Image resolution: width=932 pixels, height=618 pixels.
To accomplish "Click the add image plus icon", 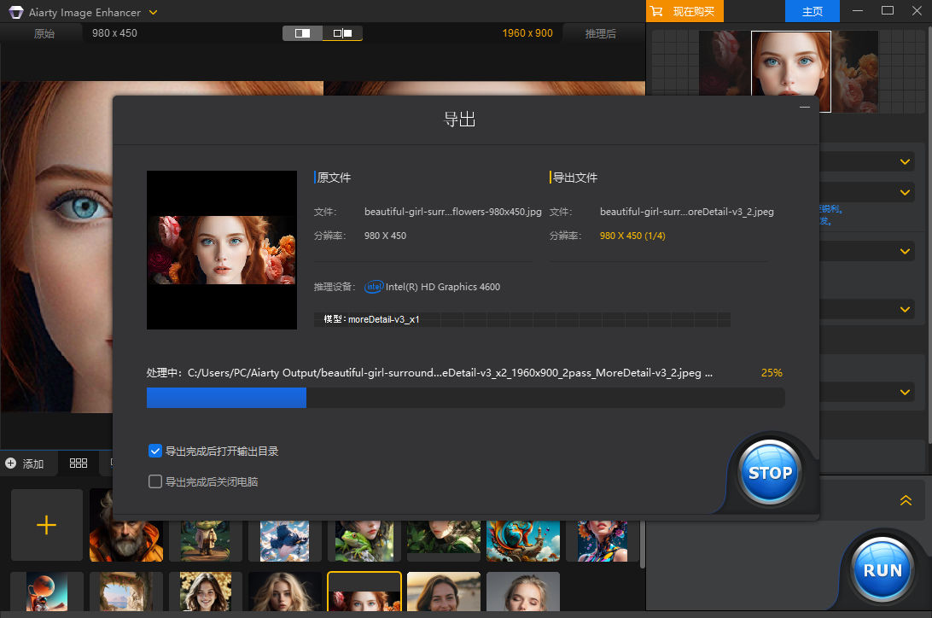I will coord(11,463).
